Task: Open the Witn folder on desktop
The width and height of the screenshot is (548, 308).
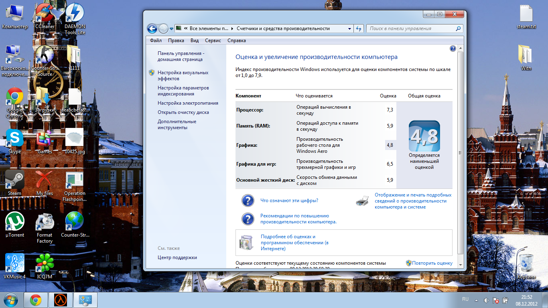Action: click(526, 58)
